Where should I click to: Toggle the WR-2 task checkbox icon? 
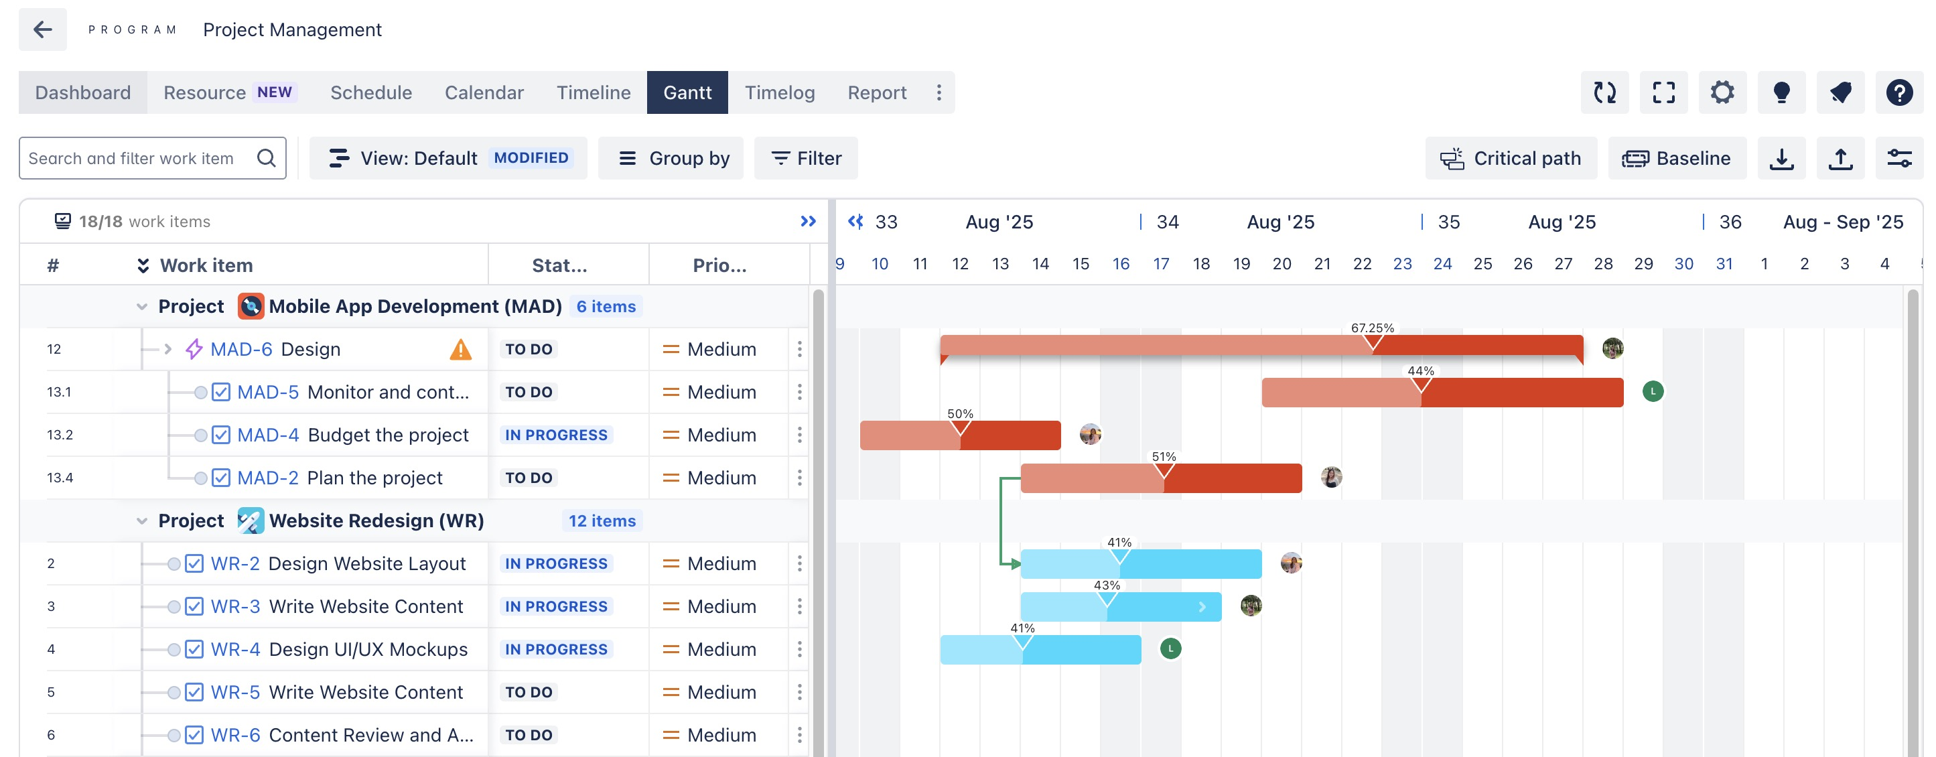click(x=194, y=564)
